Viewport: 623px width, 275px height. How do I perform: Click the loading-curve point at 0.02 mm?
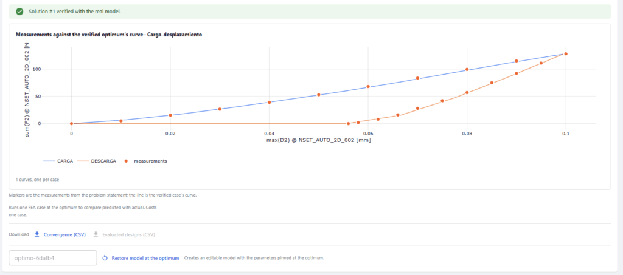(170, 115)
